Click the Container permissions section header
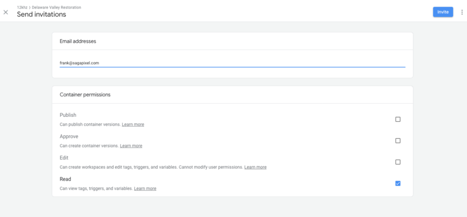The image size is (467, 217). (85, 95)
